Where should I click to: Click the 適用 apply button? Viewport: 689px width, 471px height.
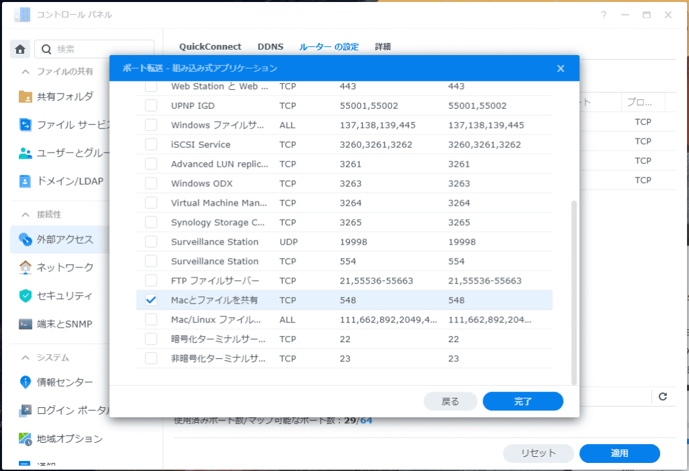620,454
